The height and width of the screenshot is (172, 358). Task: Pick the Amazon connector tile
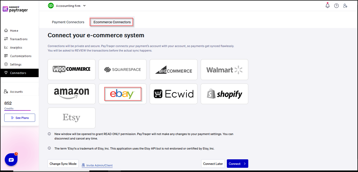click(71, 94)
